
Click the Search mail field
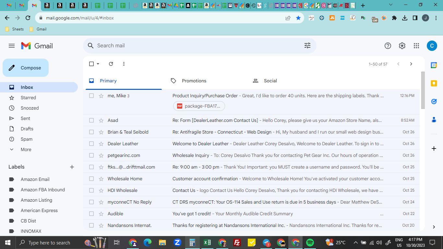tap(199, 46)
